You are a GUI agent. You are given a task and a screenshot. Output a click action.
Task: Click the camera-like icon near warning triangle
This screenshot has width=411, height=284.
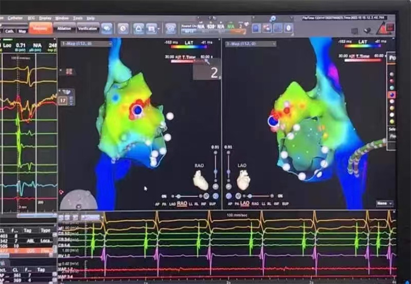pyautogui.click(x=368, y=31)
